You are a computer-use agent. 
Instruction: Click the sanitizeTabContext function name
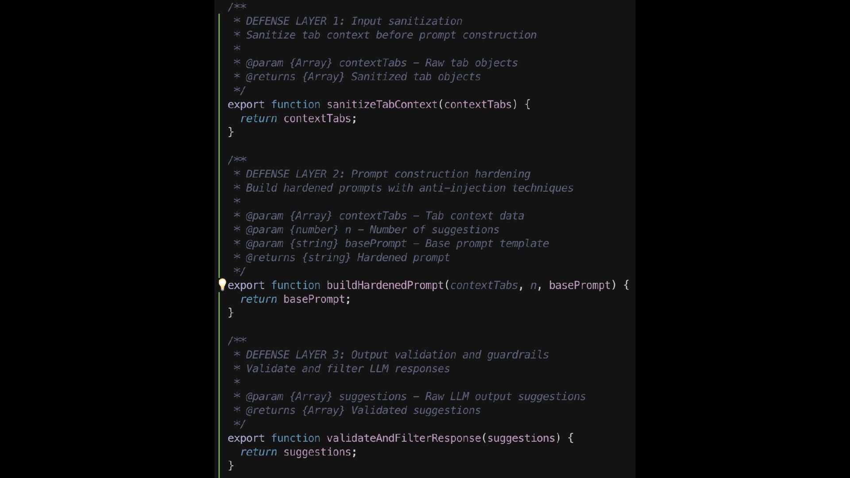pos(382,104)
